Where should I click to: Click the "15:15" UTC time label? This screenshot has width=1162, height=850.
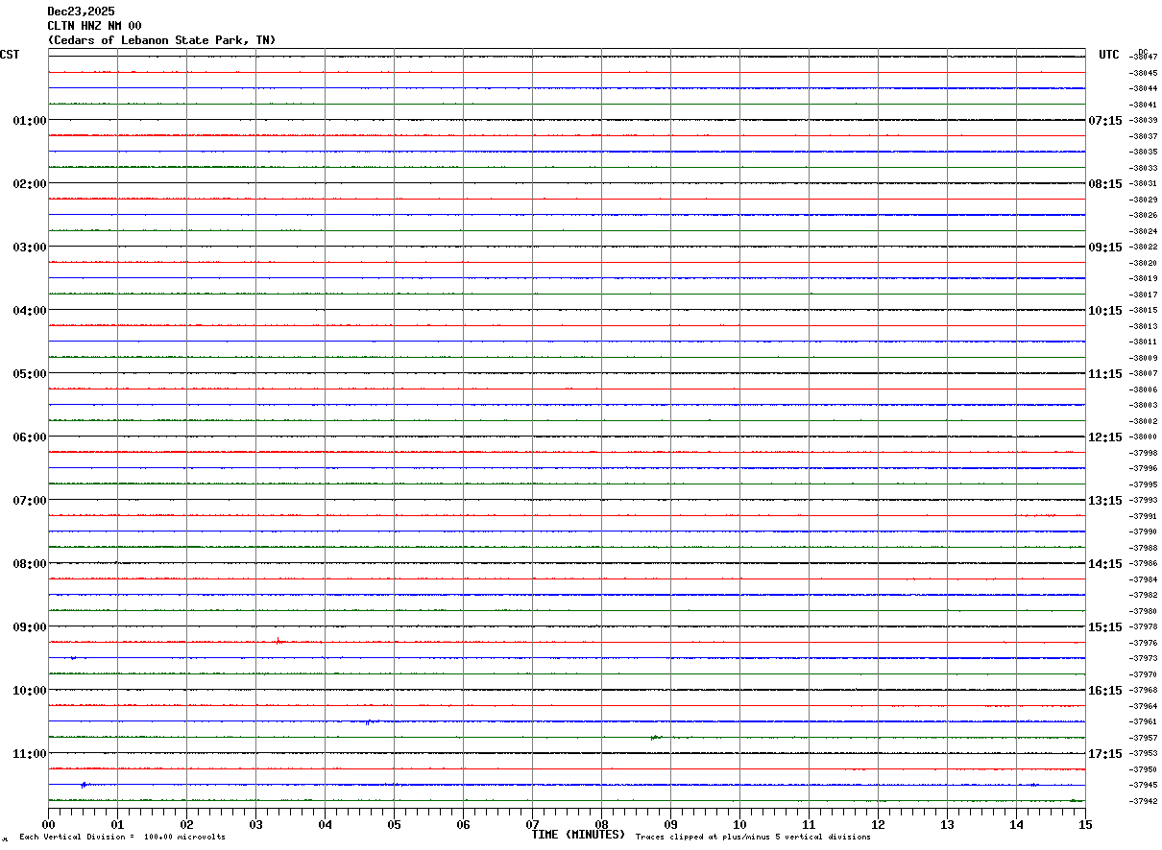pos(1105,627)
